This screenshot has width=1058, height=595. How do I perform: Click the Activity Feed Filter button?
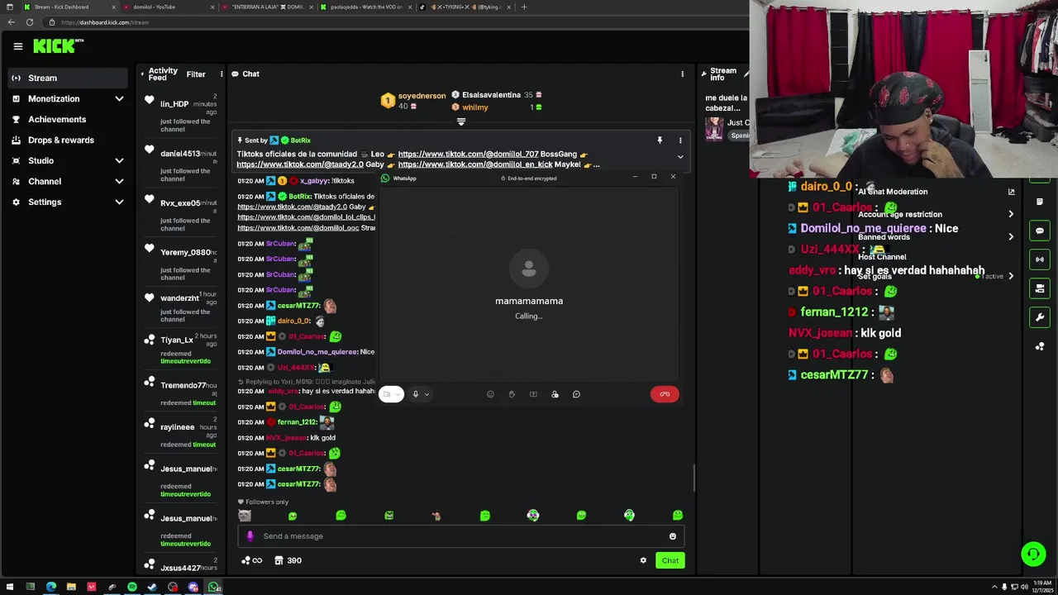coord(196,74)
